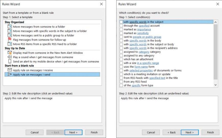Check 'marked as sensitivity' condition
The image size is (222, 138).
[121, 33]
